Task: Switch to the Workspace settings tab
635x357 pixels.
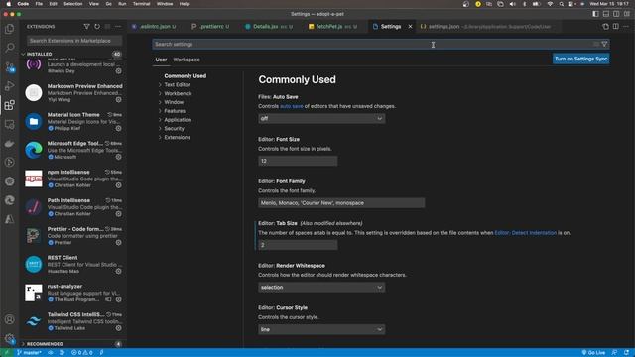Action: point(187,59)
